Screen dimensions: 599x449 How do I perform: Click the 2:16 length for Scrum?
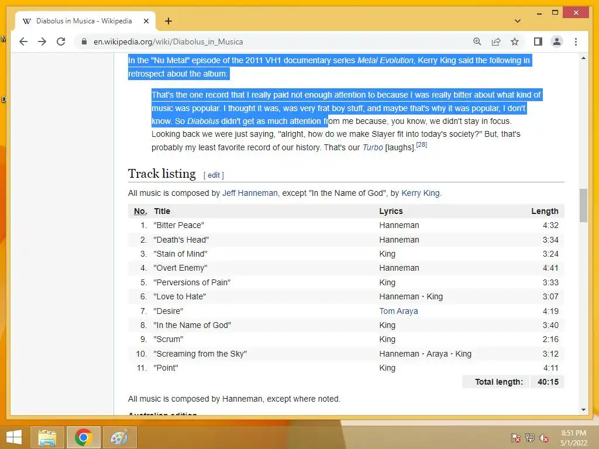(550, 340)
